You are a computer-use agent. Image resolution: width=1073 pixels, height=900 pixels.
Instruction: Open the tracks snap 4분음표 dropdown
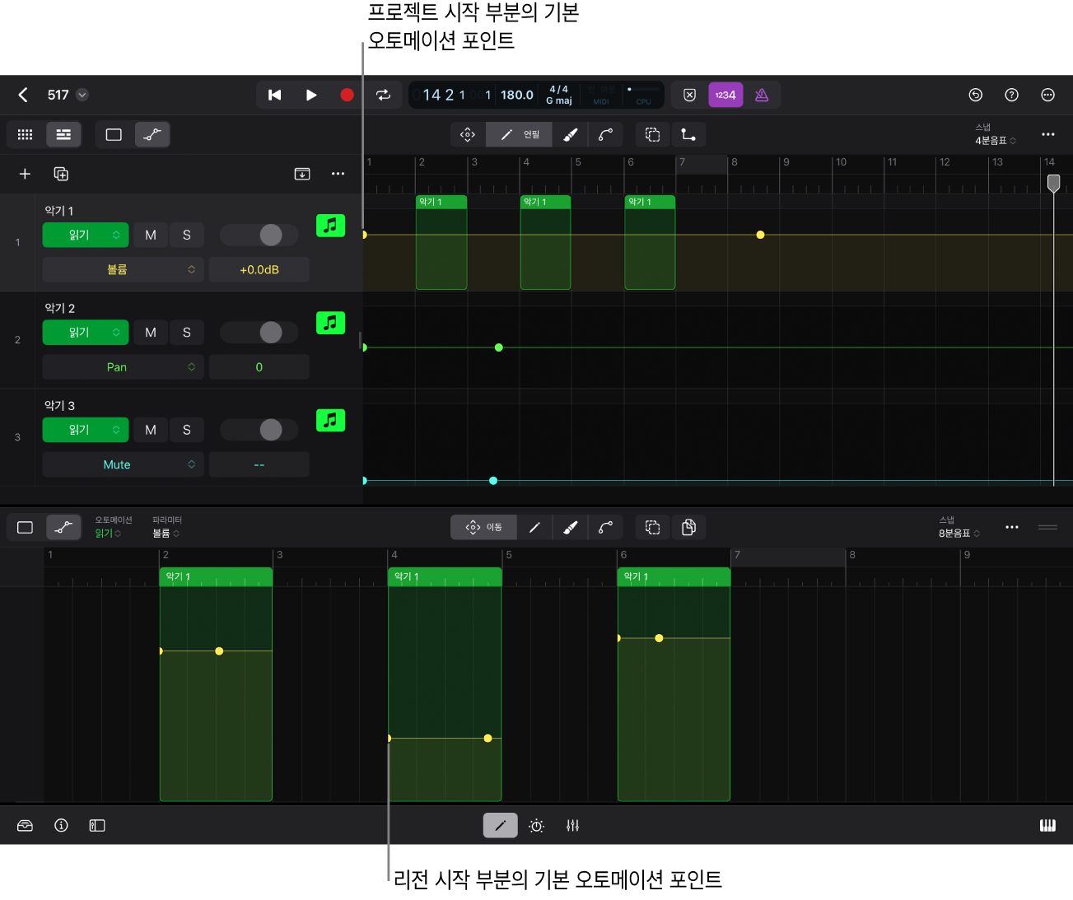click(995, 135)
